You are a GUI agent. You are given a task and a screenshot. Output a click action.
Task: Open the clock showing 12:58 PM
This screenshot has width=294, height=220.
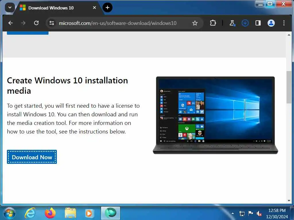click(x=277, y=213)
